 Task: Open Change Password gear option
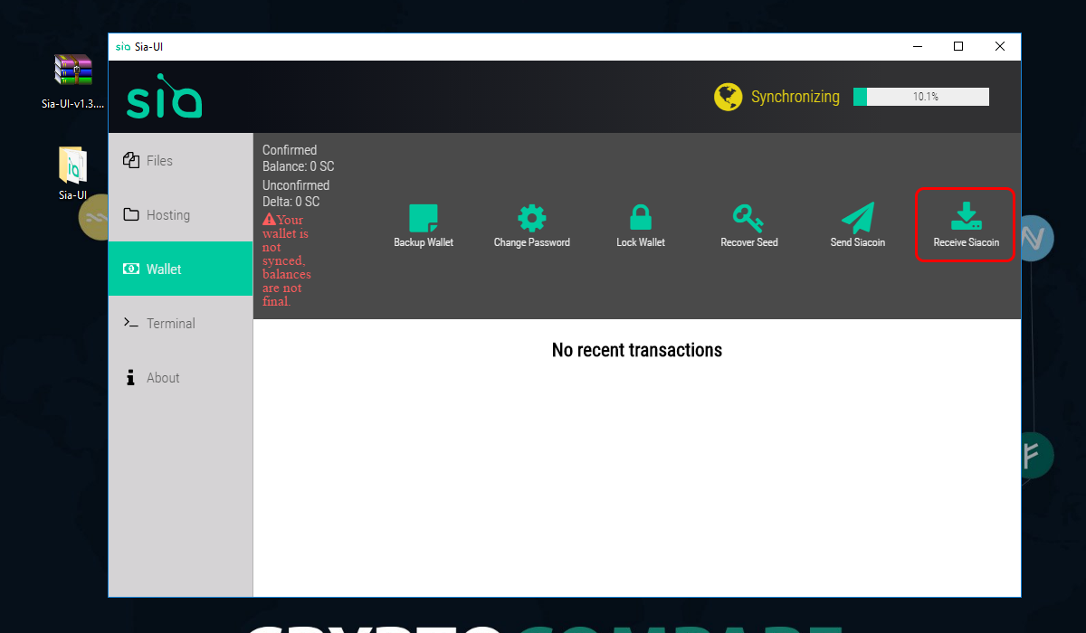(532, 225)
